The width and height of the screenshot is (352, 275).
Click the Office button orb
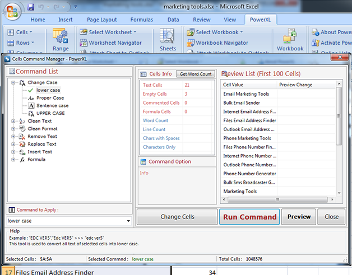pos(12,11)
